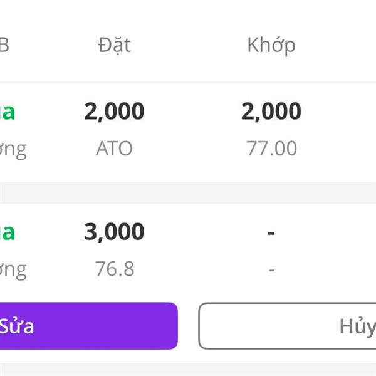
Task: Tap the 77.00 matched price
Action: pos(271,149)
